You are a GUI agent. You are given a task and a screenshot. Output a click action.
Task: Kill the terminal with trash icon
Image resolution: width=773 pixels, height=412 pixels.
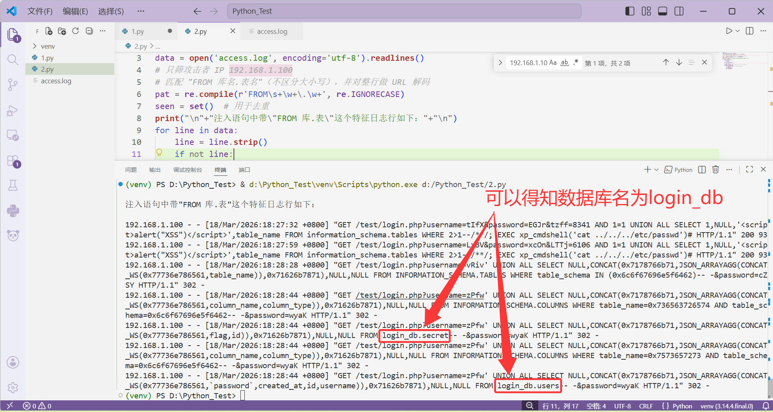(x=715, y=169)
